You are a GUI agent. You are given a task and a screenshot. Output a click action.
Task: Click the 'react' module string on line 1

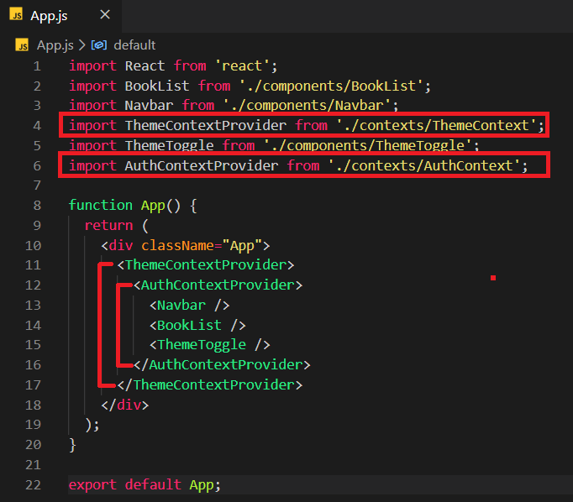tap(245, 65)
